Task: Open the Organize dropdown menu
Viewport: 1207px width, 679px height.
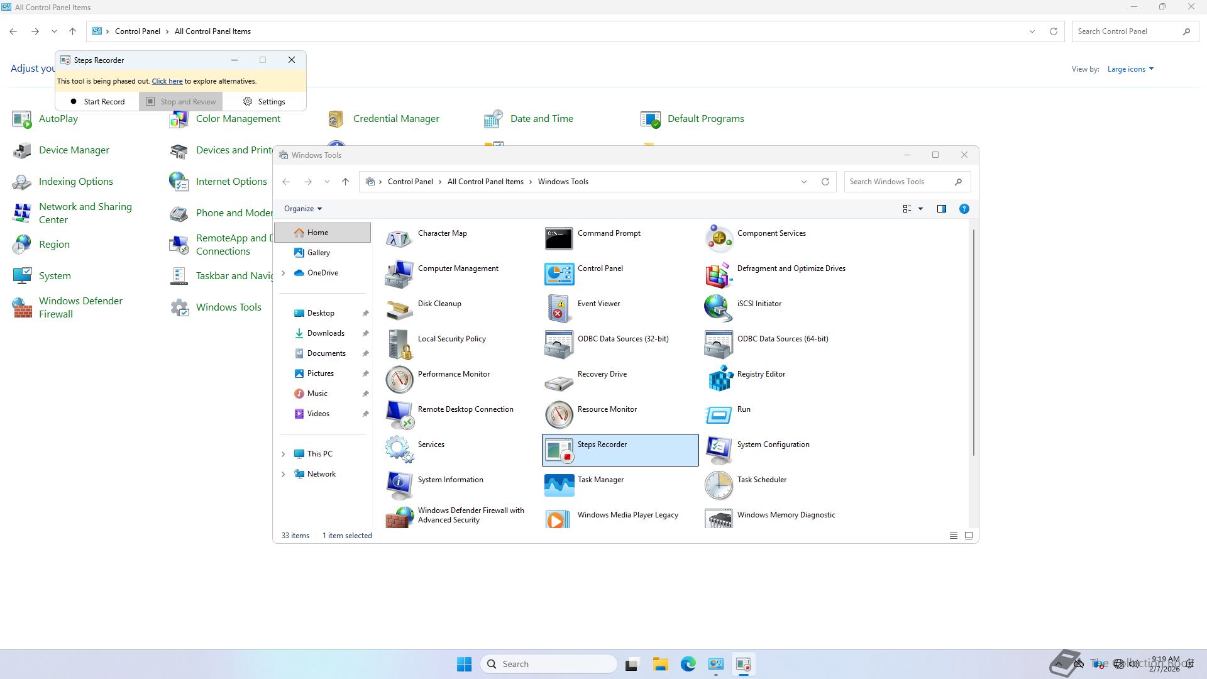Action: pos(302,209)
